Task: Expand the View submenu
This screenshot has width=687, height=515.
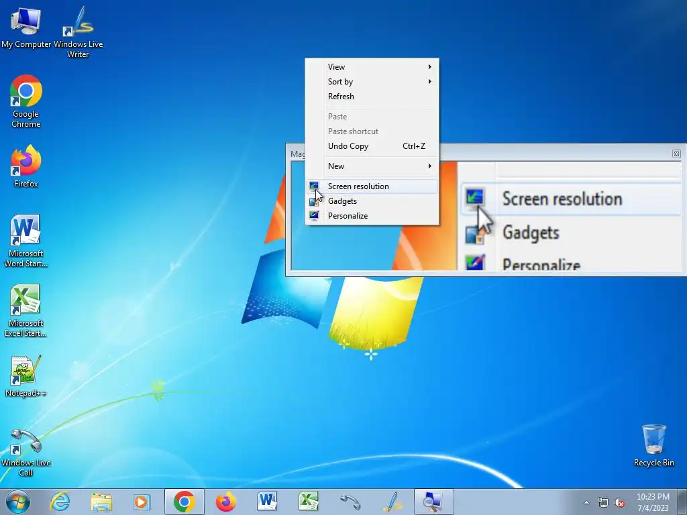Action: [372, 67]
